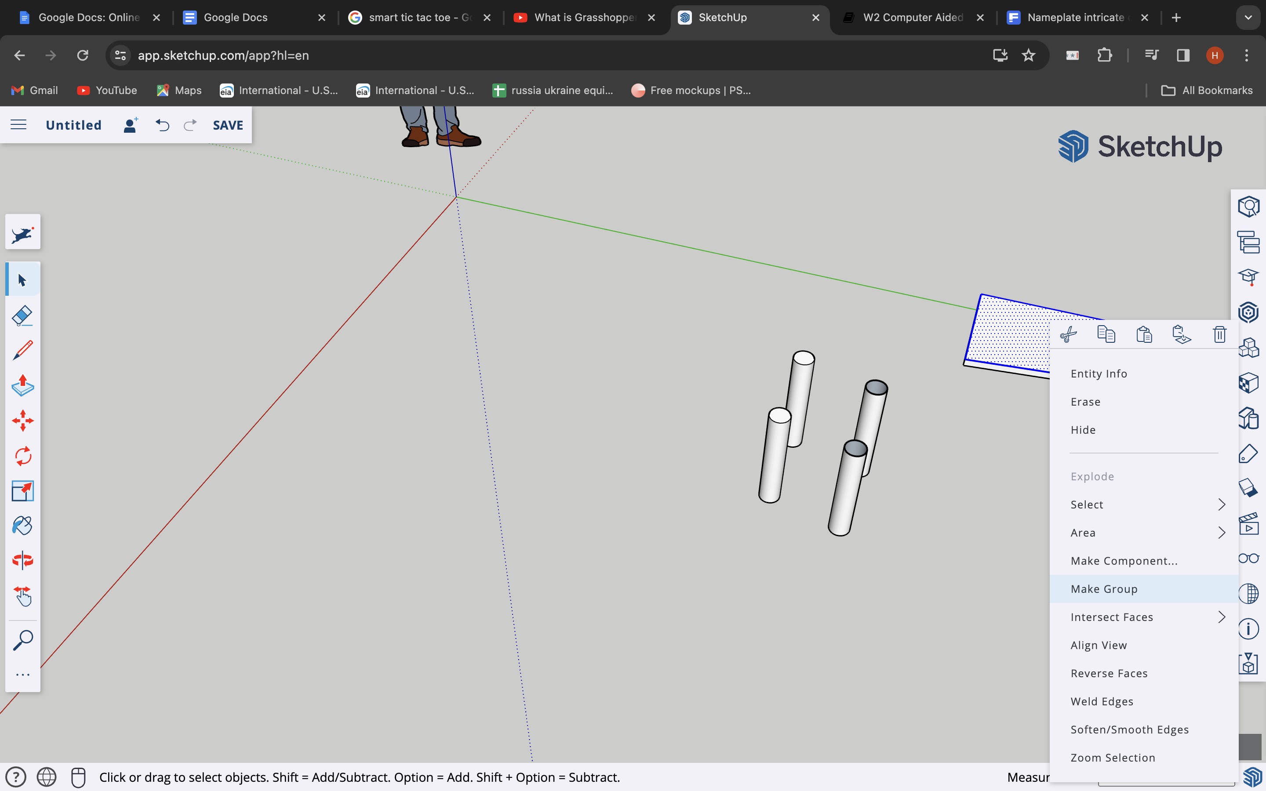Select the Paint bucket tool
This screenshot has height=791, width=1266.
[22, 525]
